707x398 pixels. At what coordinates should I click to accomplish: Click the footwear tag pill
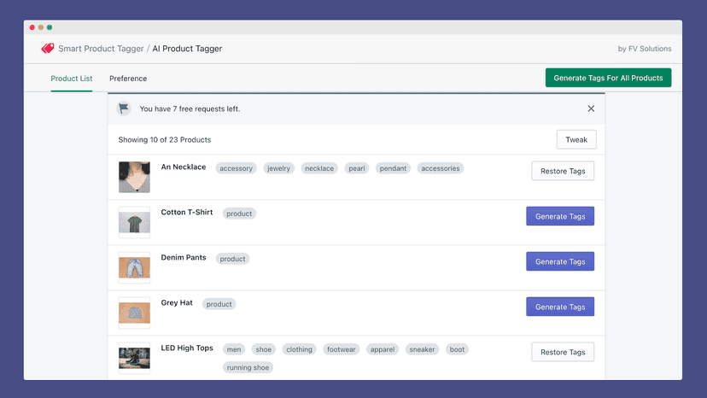pos(342,349)
